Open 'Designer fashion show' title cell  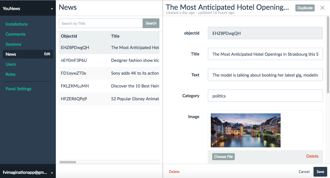coord(135,60)
